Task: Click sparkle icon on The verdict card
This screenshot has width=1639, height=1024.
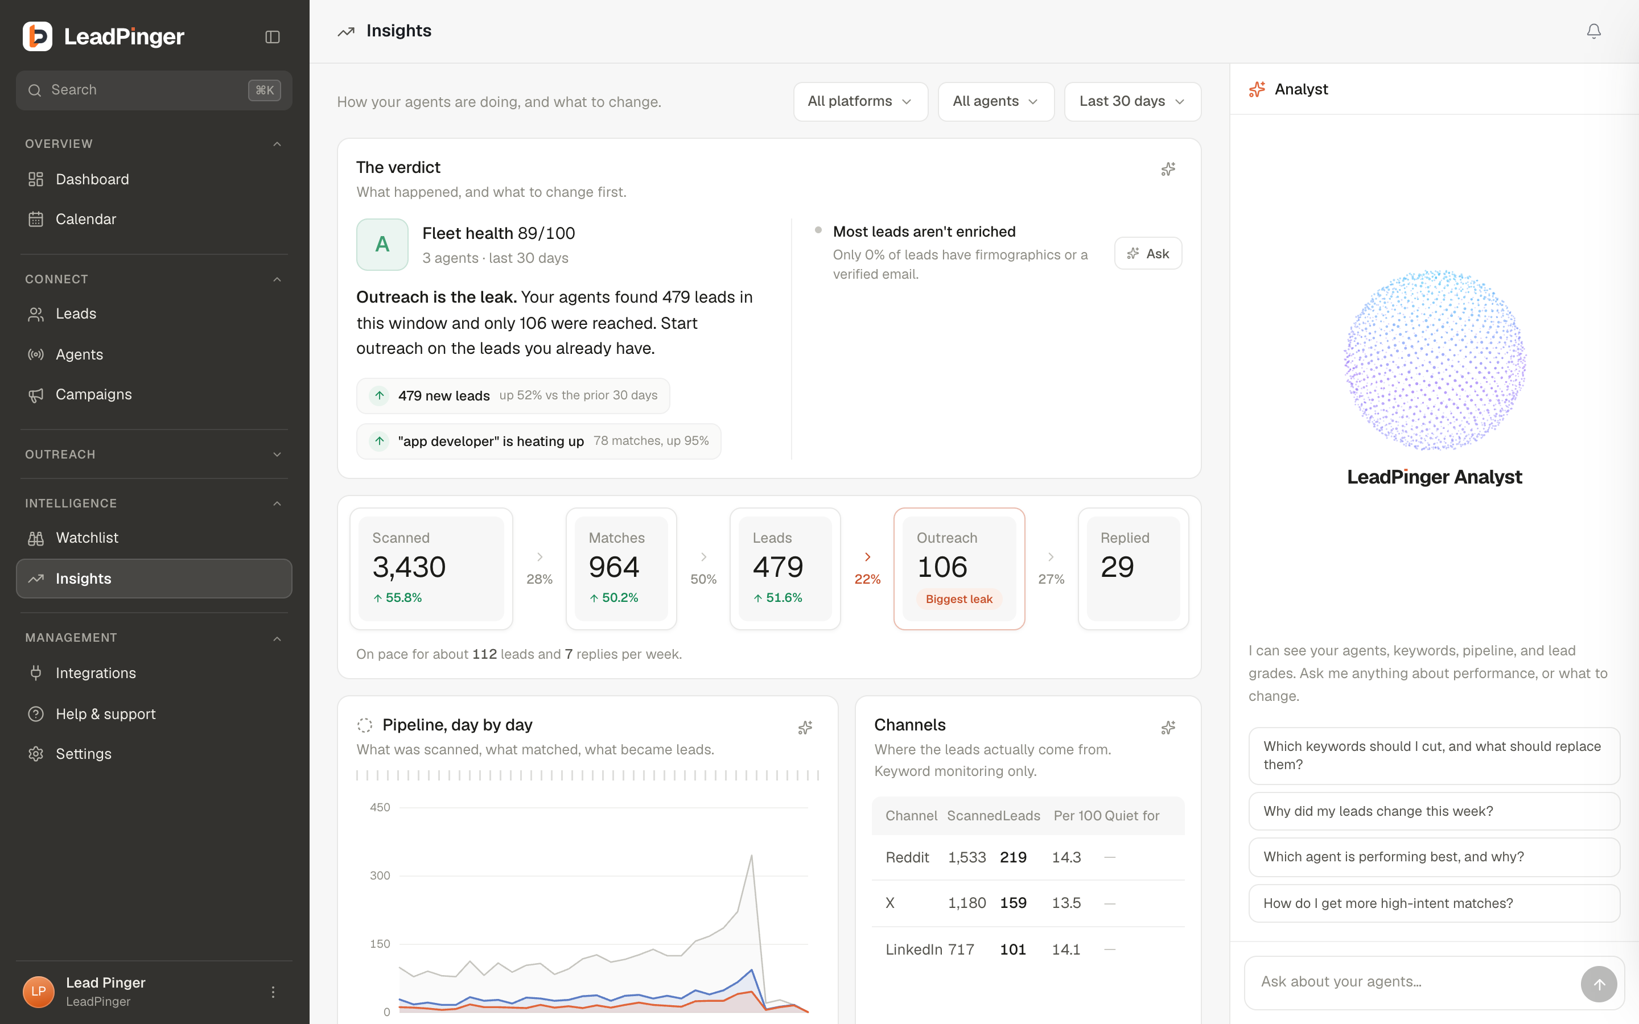Action: pos(1168,168)
